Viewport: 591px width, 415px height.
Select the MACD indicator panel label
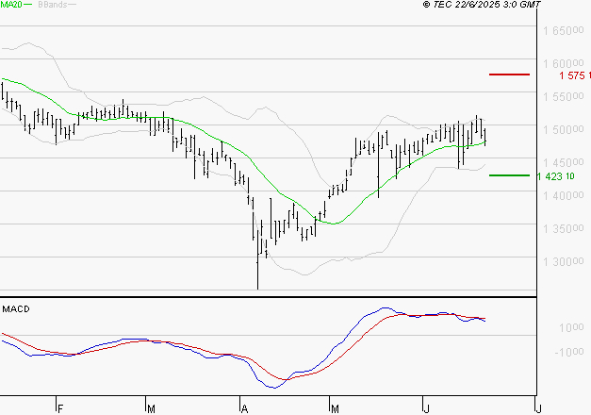tap(16, 308)
